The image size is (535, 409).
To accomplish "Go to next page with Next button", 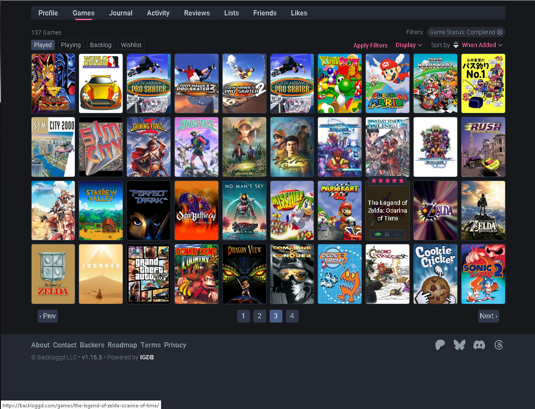I will point(488,316).
